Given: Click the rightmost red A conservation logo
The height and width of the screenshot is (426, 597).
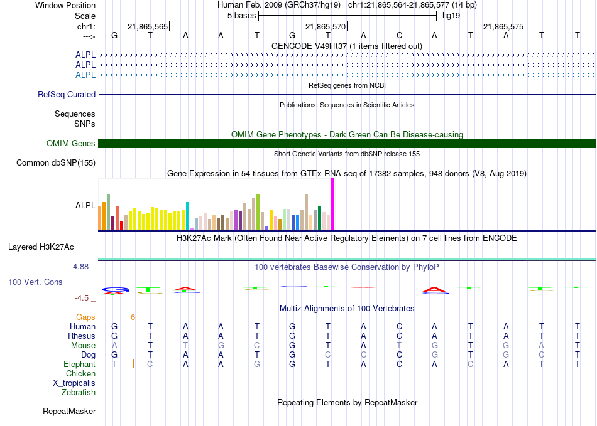Looking at the screenshot, I should click(434, 290).
